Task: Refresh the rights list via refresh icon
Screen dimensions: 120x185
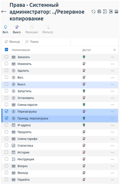Action: [93, 11]
